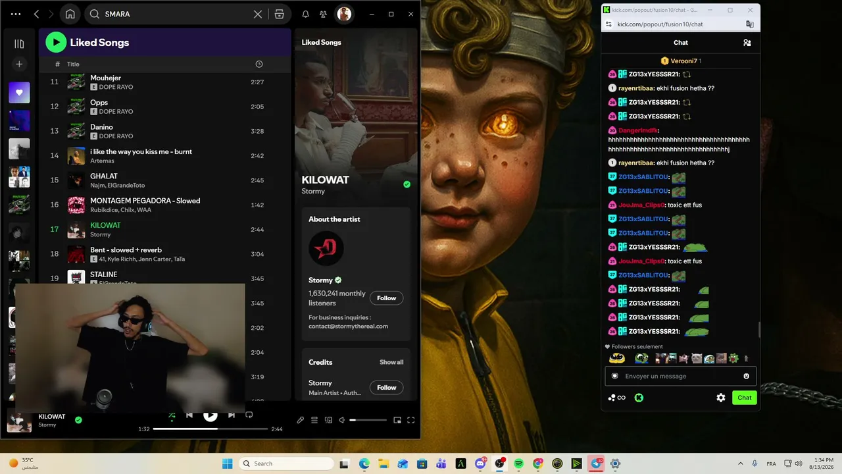Toggle the liked checkmark beside KILOWAT in side panel
The width and height of the screenshot is (842, 474).
tap(407, 184)
